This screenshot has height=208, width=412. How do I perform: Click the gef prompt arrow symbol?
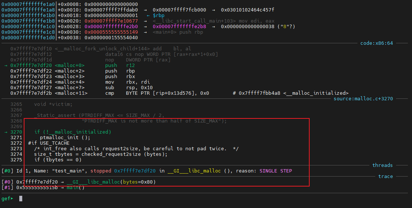12,199
